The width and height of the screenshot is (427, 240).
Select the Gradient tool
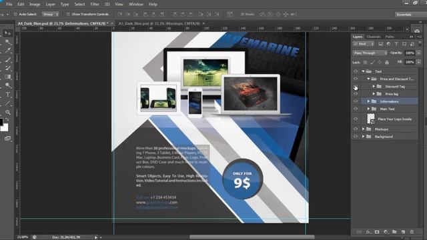click(x=8, y=77)
